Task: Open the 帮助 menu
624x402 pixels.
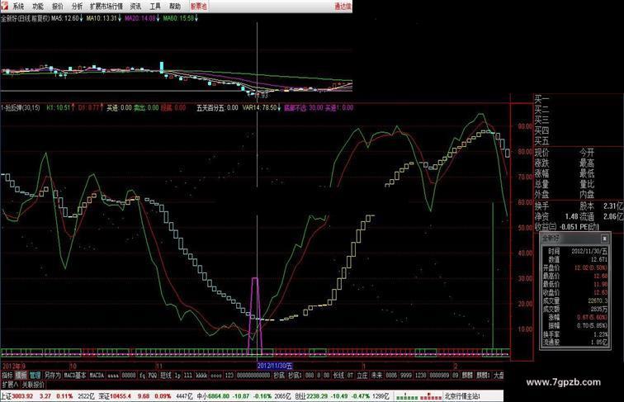Action: [x=175, y=6]
